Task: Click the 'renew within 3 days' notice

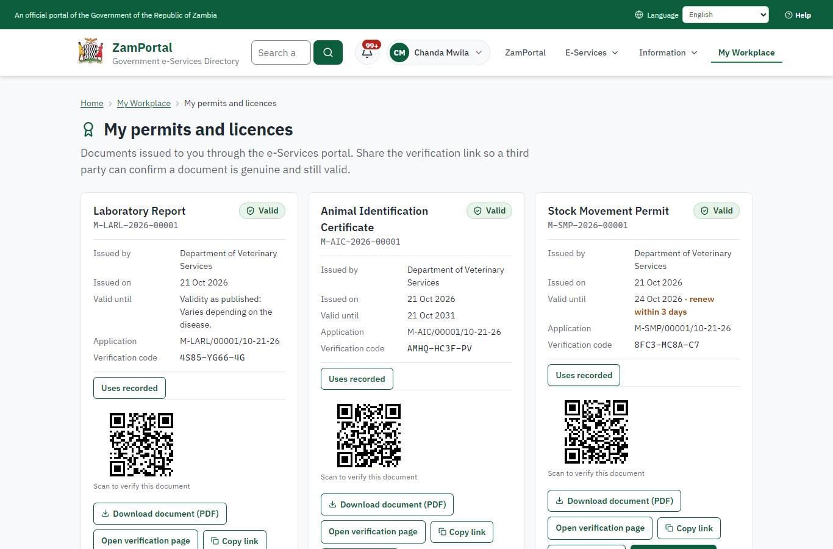Action: point(674,306)
